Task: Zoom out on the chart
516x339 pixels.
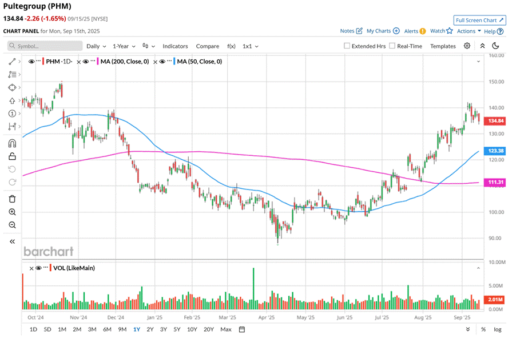Action: (12, 225)
